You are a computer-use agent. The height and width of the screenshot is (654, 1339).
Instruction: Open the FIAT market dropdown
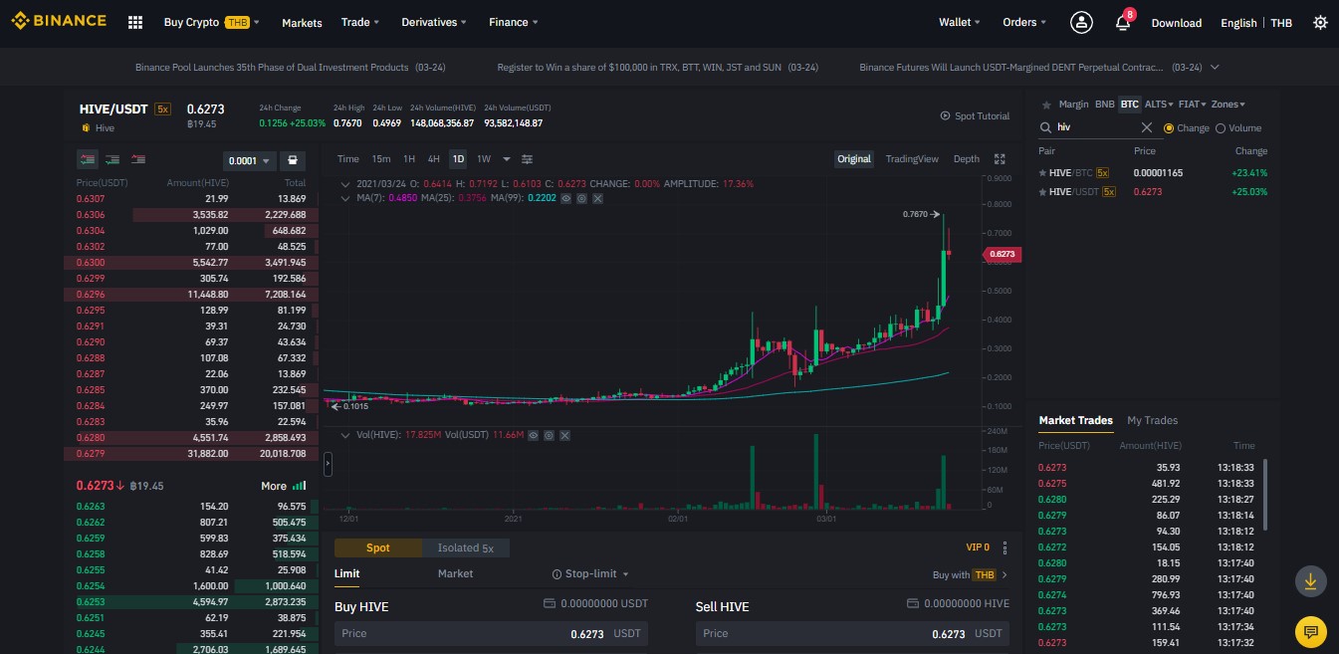coord(1193,104)
